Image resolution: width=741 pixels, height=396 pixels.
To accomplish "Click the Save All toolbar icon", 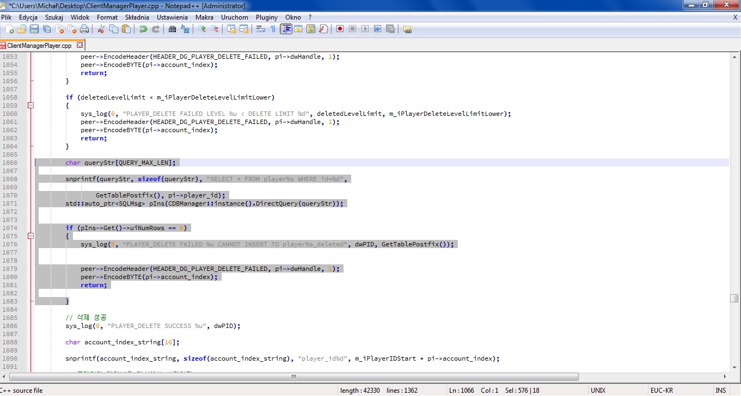I will pyautogui.click(x=46, y=29).
